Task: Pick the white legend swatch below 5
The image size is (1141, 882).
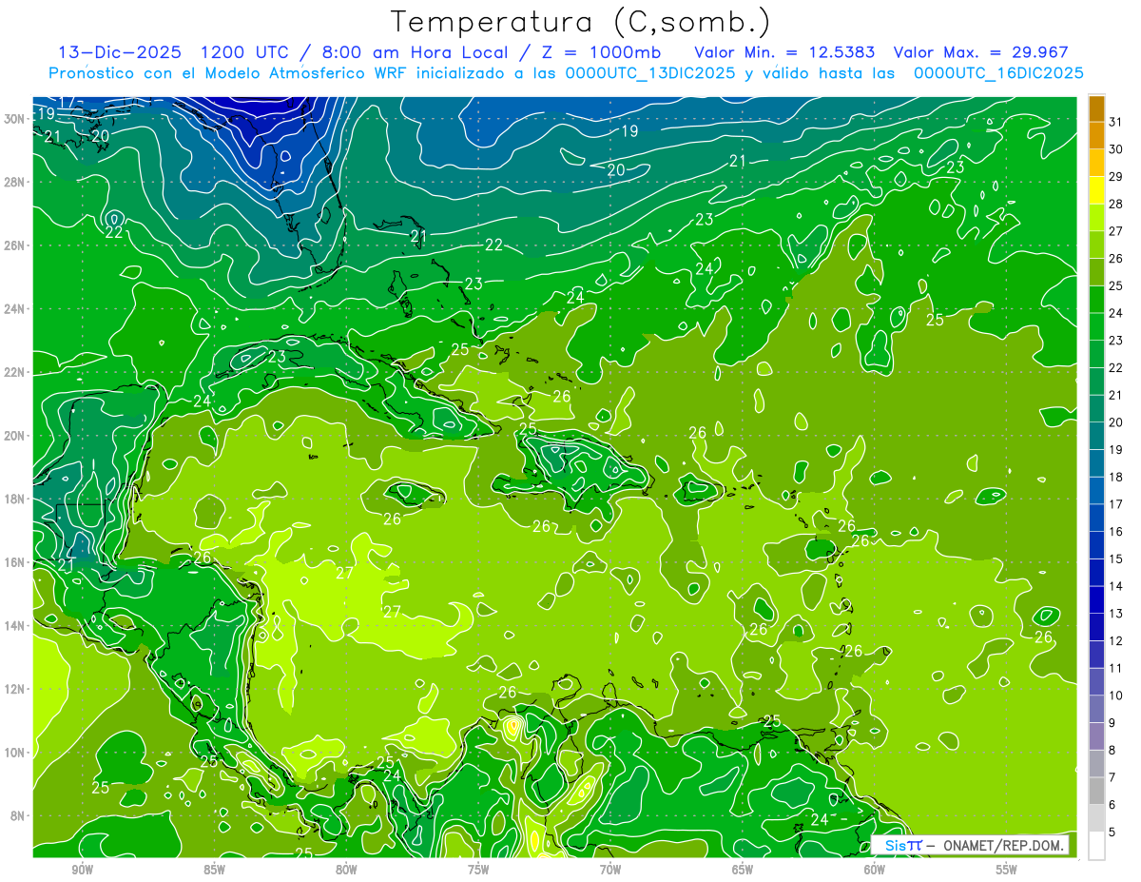Action: pos(1096,845)
